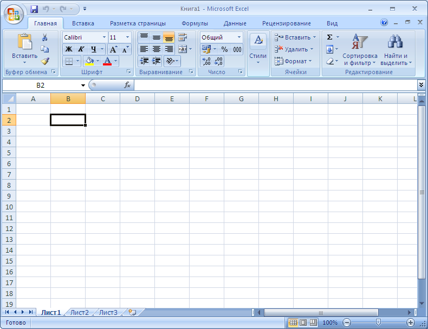Center text horizontally

(x=157, y=49)
